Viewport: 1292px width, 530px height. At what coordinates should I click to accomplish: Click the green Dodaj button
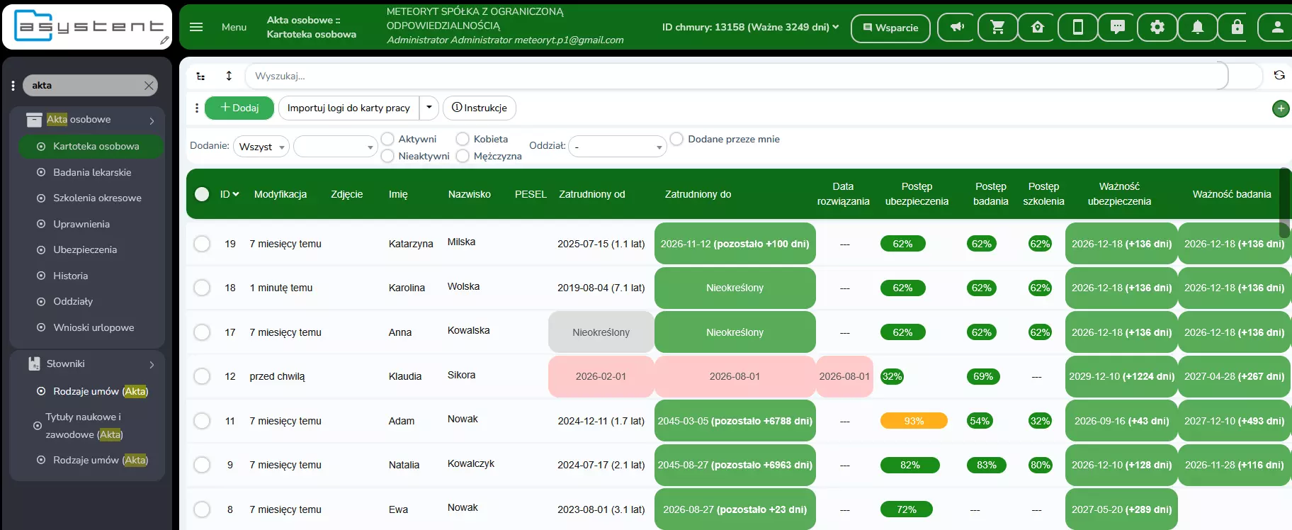coord(239,108)
